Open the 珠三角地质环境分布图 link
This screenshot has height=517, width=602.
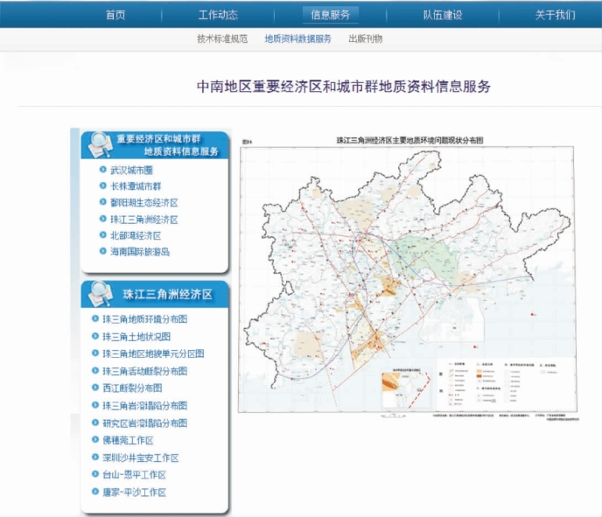(144, 319)
